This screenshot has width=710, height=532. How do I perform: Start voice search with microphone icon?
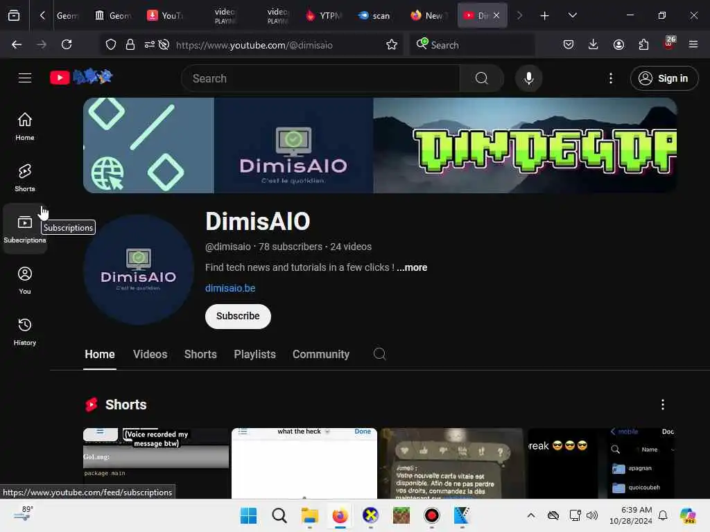528,78
